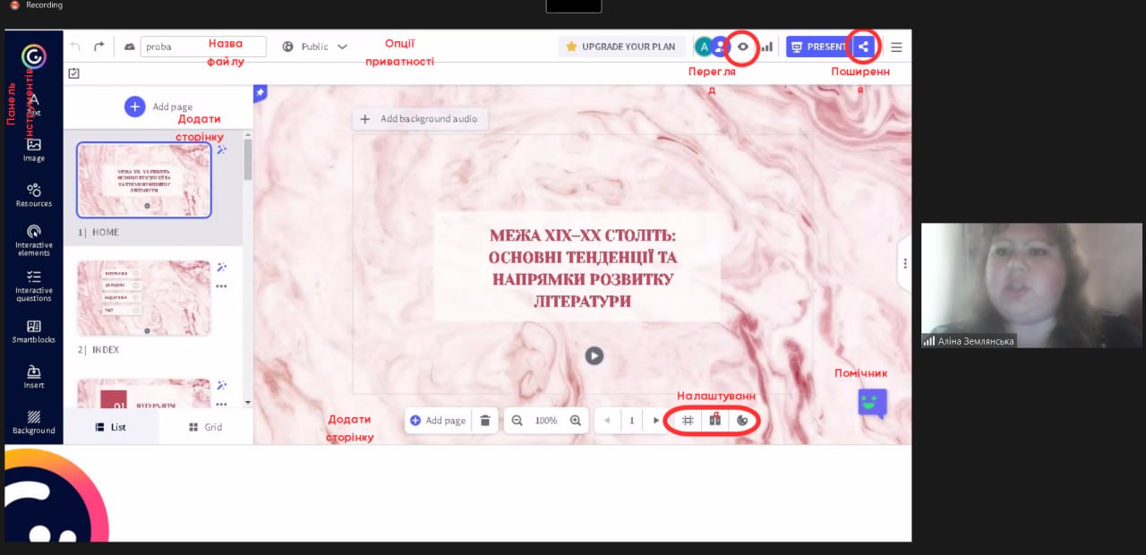
Task: Click the zoom out magnifier
Action: 517,420
